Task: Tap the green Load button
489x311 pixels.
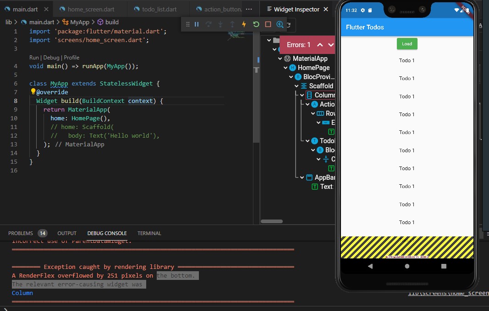Action: pyautogui.click(x=407, y=44)
